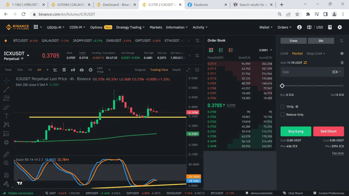Expand the ICXUSDT symbol selector
The width and height of the screenshot is (349, 196).
click(x=28, y=56)
